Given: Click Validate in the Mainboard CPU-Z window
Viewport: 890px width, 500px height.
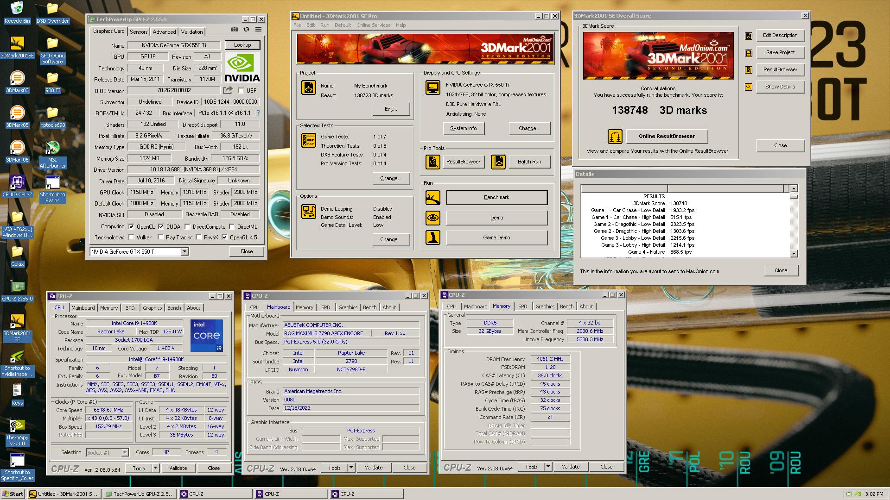Looking at the screenshot, I should [374, 468].
